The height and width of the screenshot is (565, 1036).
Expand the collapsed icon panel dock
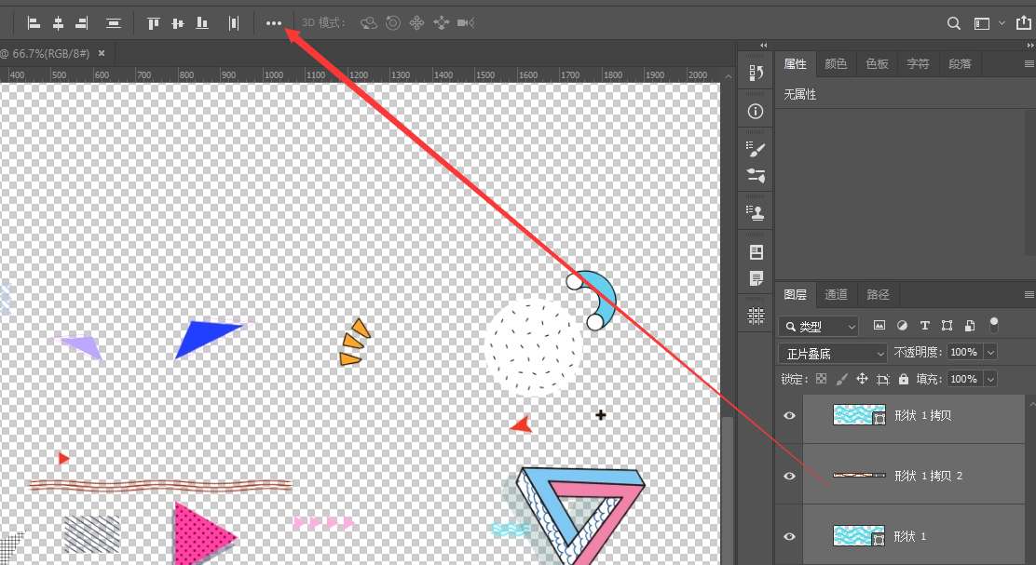[764, 45]
